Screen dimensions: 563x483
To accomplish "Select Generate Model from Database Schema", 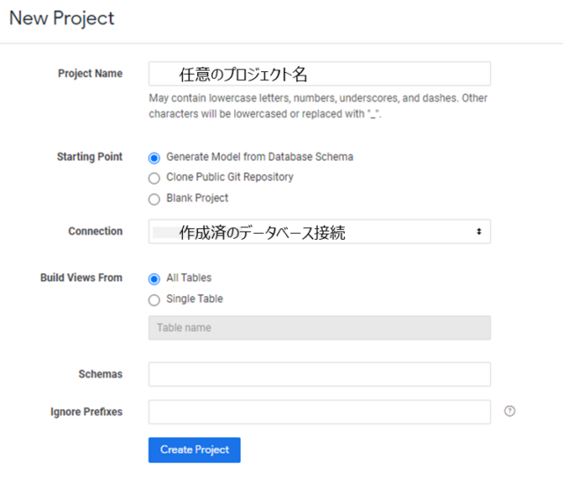I will 154,158.
